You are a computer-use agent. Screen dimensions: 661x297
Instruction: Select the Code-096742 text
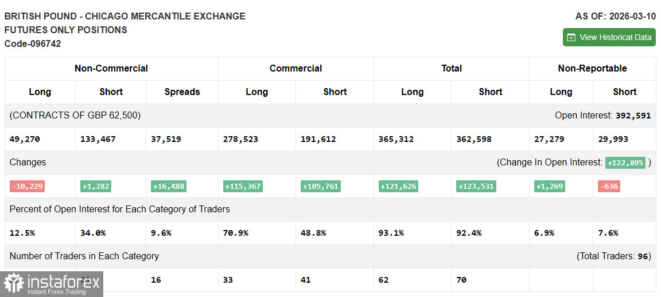point(33,43)
